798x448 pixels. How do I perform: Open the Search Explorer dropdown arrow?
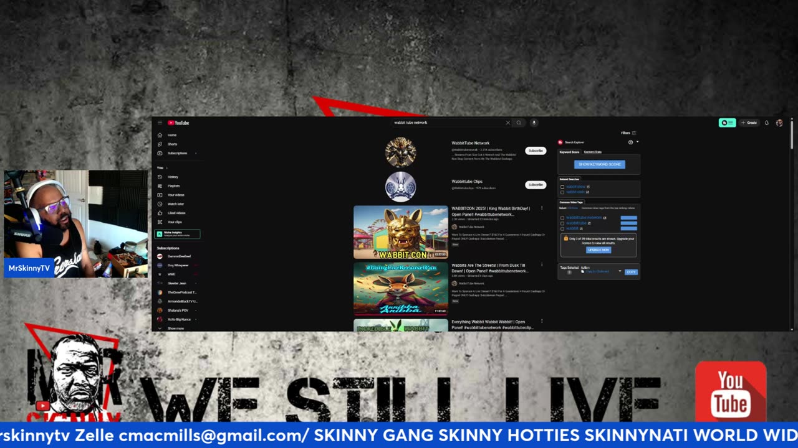pyautogui.click(x=637, y=142)
